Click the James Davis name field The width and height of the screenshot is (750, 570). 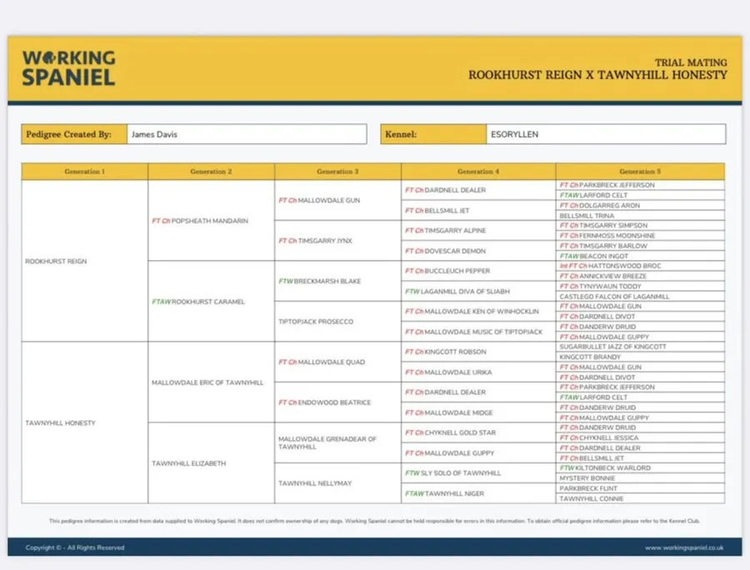pos(246,134)
